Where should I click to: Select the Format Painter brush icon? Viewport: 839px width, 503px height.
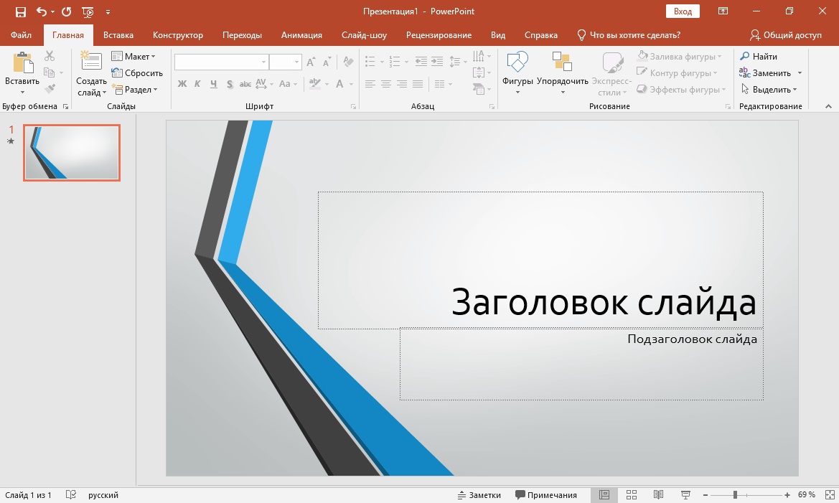(x=50, y=89)
